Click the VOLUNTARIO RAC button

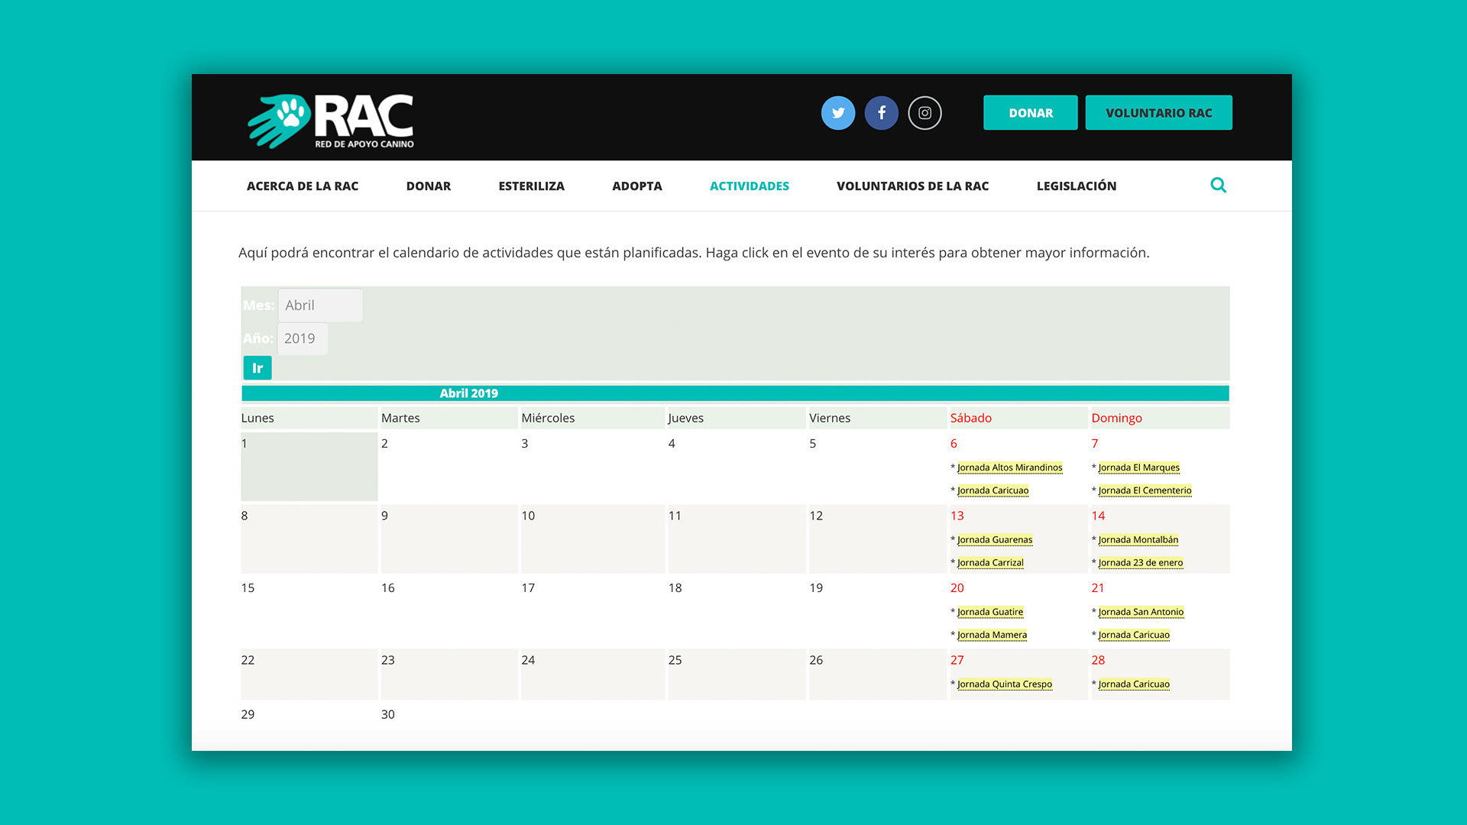click(1159, 113)
